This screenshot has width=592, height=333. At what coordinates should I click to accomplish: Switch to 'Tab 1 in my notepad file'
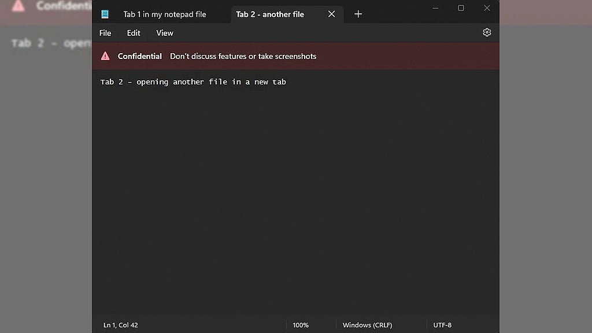165,14
